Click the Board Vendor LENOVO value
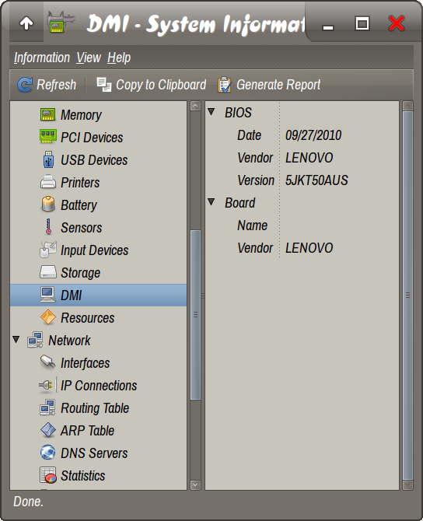Image resolution: width=423 pixels, height=521 pixels. coord(309,248)
